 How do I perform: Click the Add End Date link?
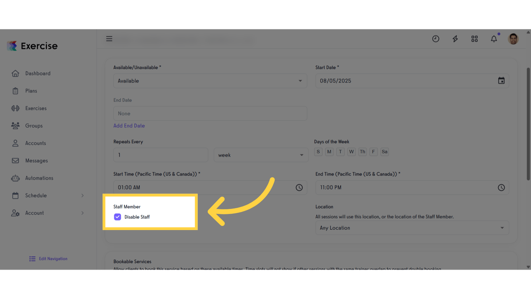point(129,125)
